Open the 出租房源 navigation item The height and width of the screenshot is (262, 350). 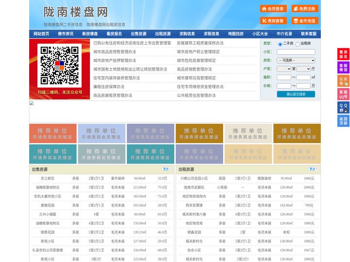coord(163,34)
